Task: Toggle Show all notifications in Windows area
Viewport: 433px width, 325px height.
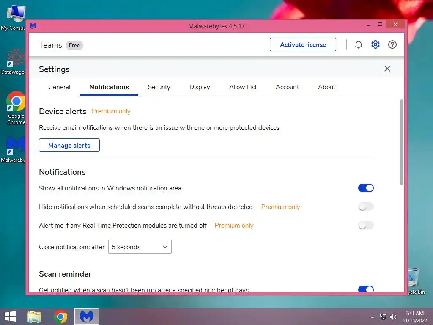Action: point(366,188)
